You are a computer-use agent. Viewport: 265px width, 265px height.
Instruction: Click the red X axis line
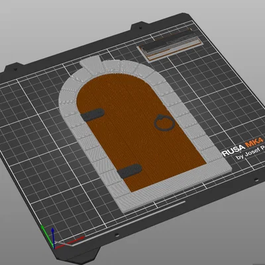tap(70, 242)
